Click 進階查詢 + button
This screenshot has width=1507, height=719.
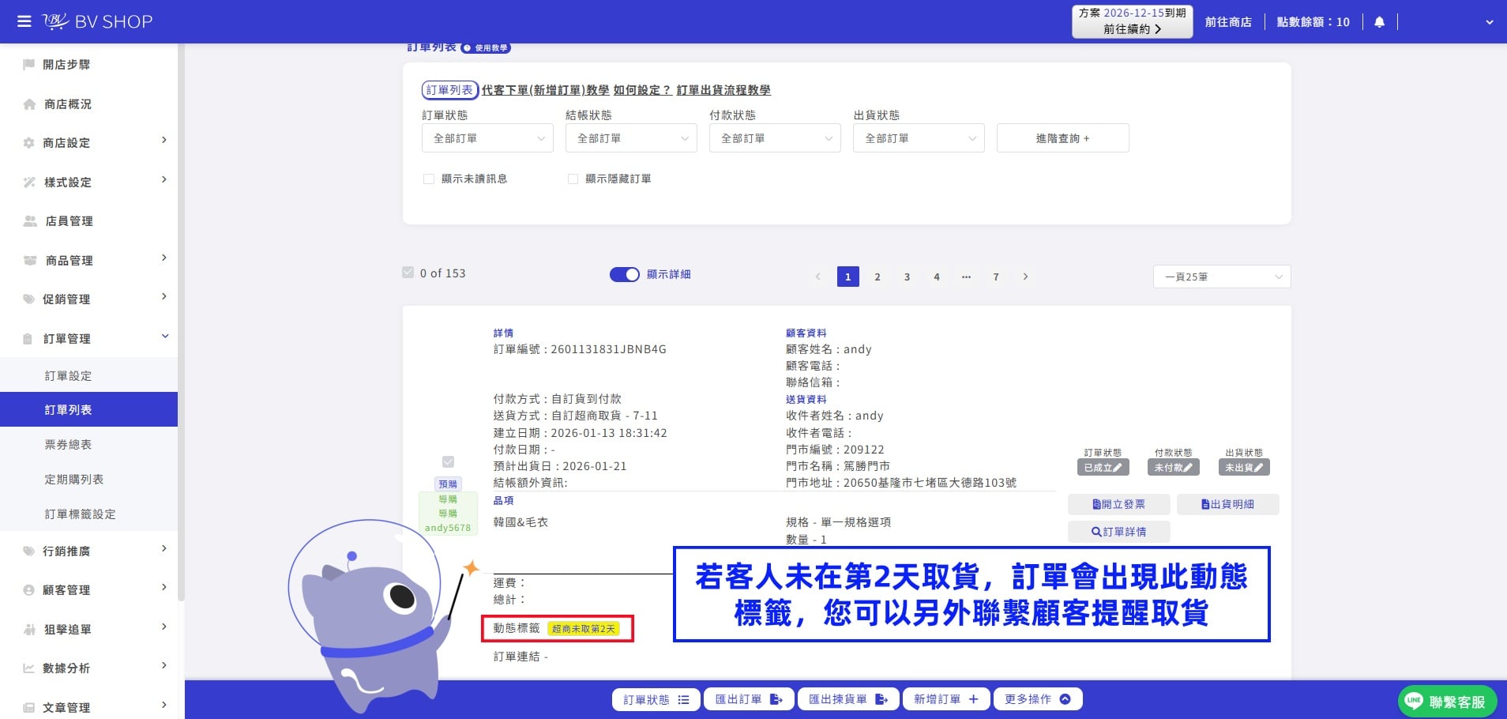point(1063,138)
